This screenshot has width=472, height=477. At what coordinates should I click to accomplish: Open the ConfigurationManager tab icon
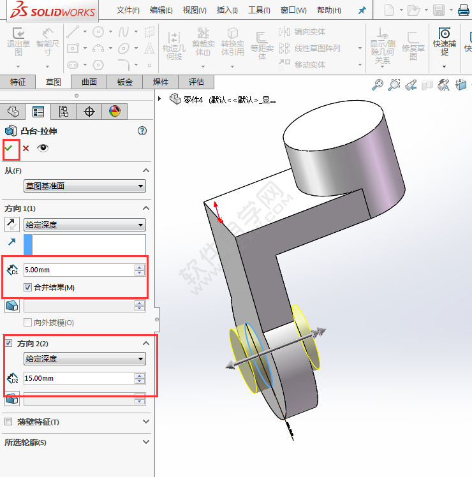pos(64,112)
